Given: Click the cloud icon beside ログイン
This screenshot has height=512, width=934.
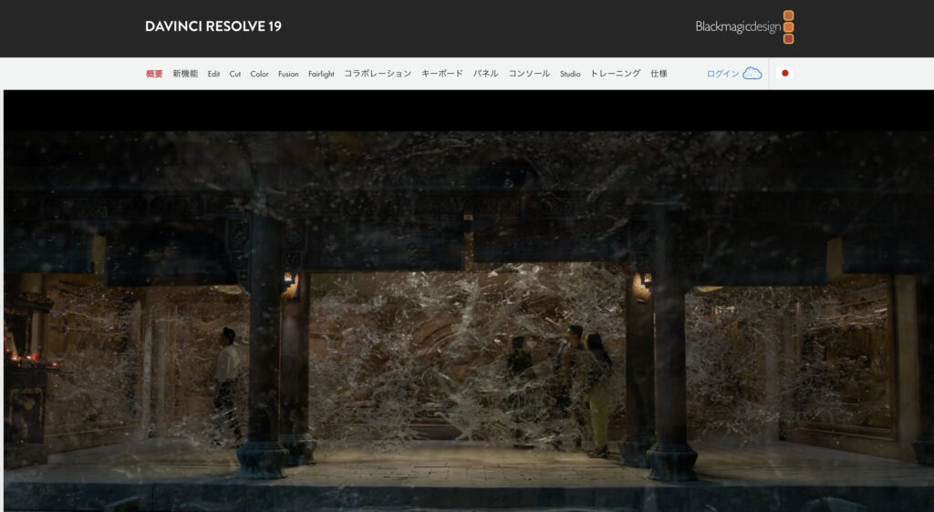Looking at the screenshot, I should click(x=752, y=74).
